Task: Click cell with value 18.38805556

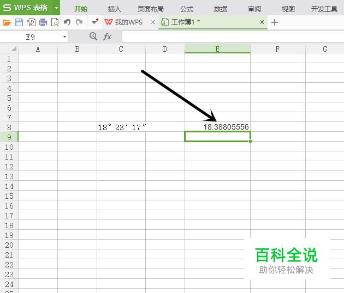Action: coord(217,127)
